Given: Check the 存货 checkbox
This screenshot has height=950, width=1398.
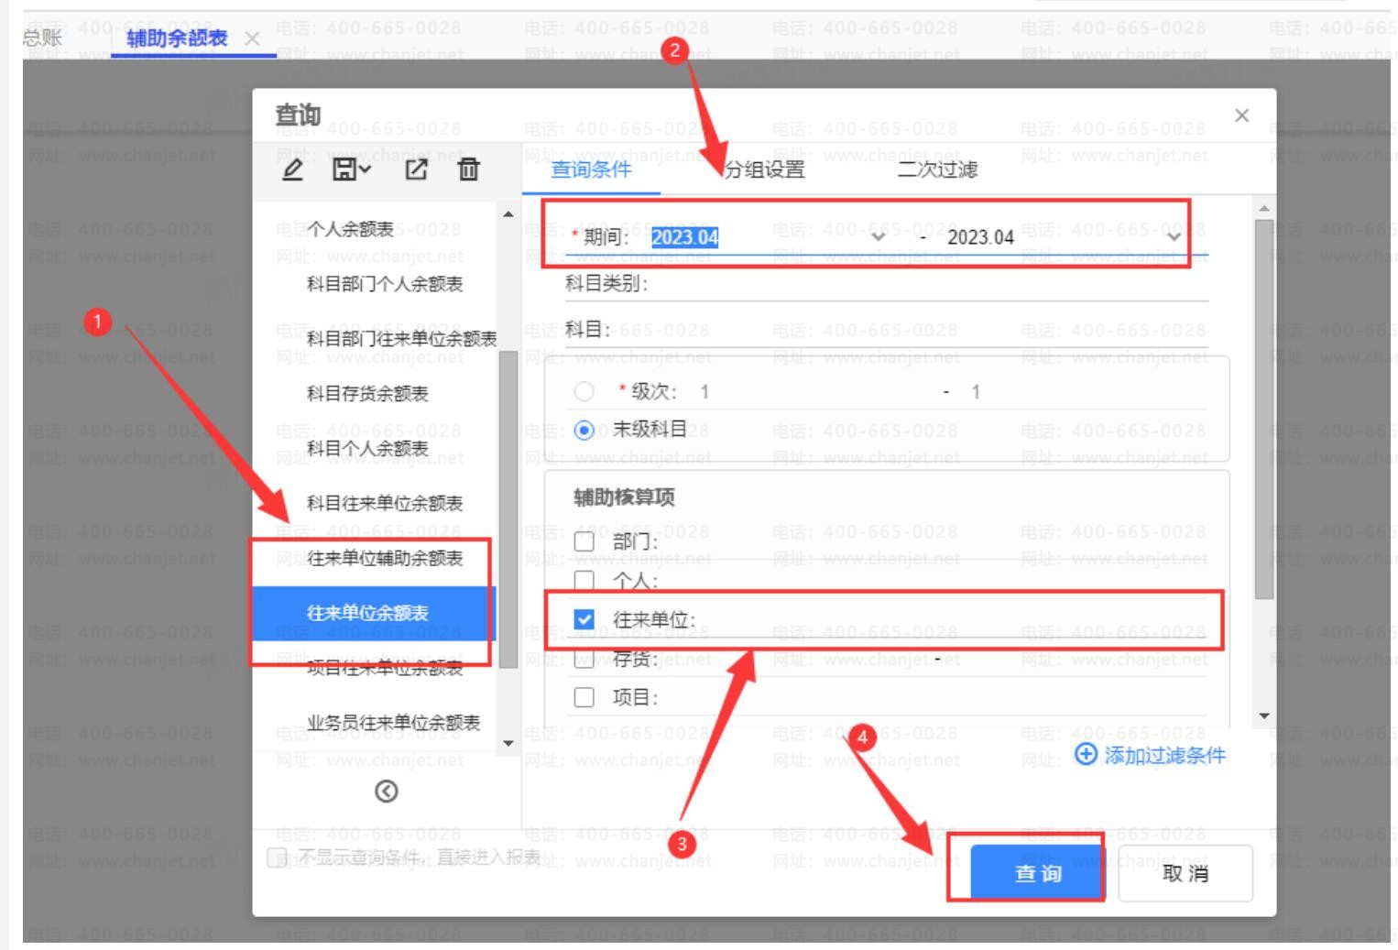Looking at the screenshot, I should (x=584, y=659).
